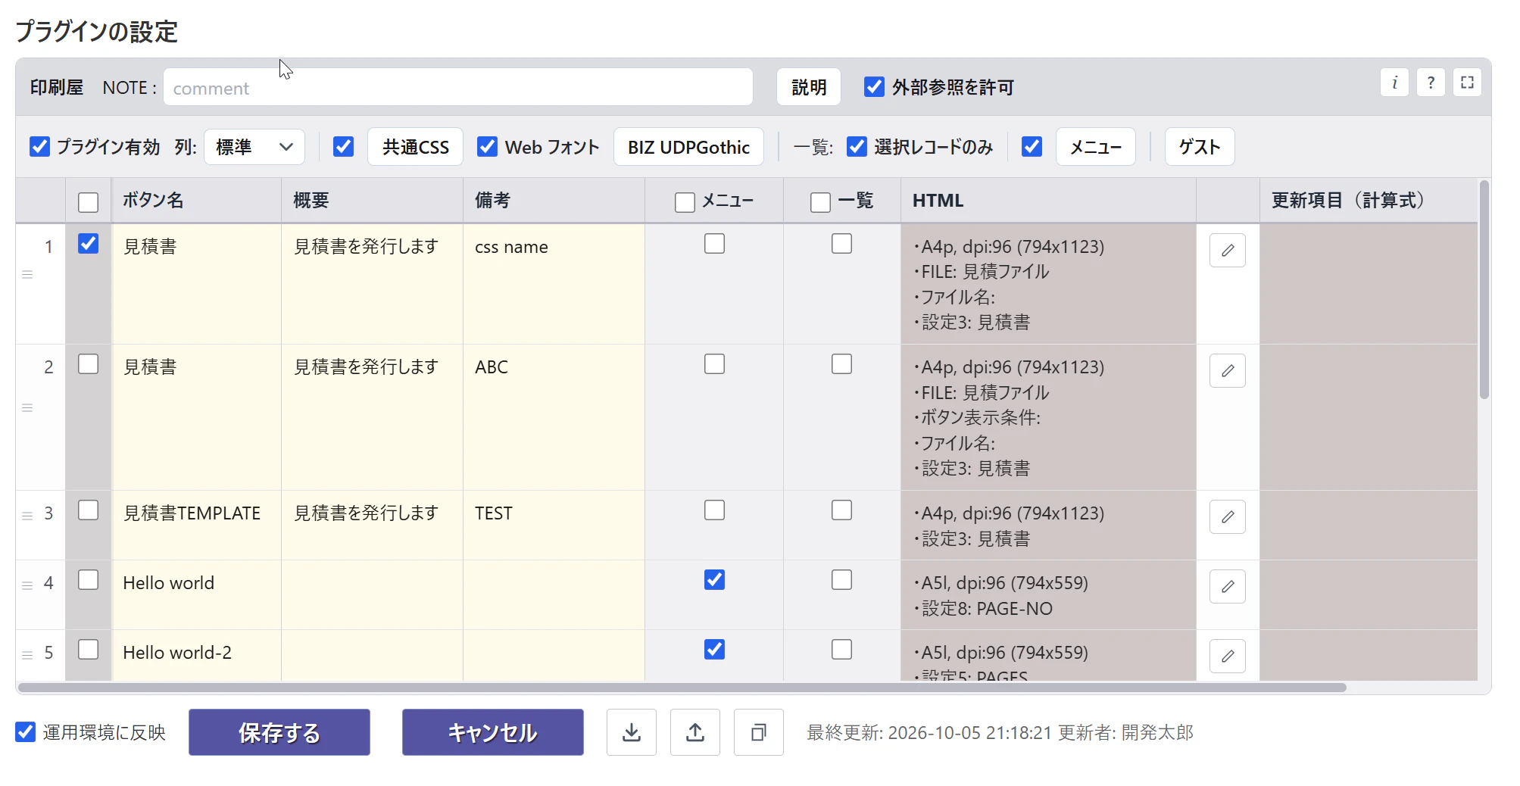Tick the select-all checkbox in table header

(x=88, y=202)
